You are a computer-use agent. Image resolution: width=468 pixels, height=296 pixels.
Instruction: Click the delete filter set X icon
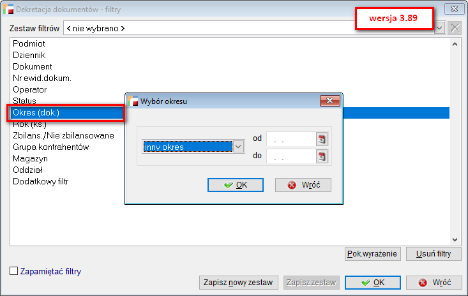pyautogui.click(x=455, y=28)
